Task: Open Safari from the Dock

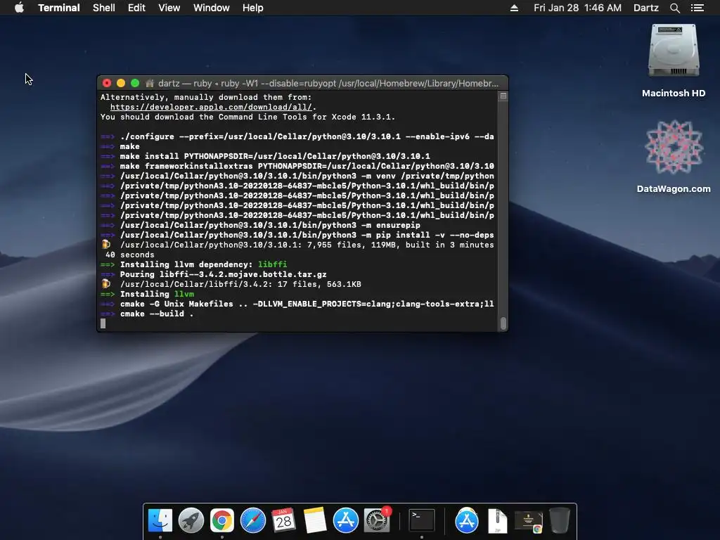Action: 253,520
